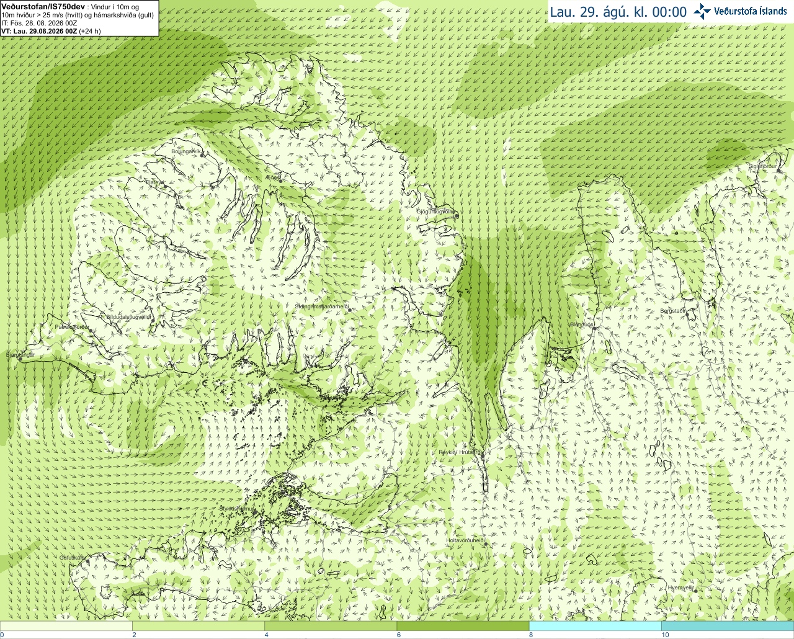Select the 8–10 m/s light cyan legend swatch

595,626
